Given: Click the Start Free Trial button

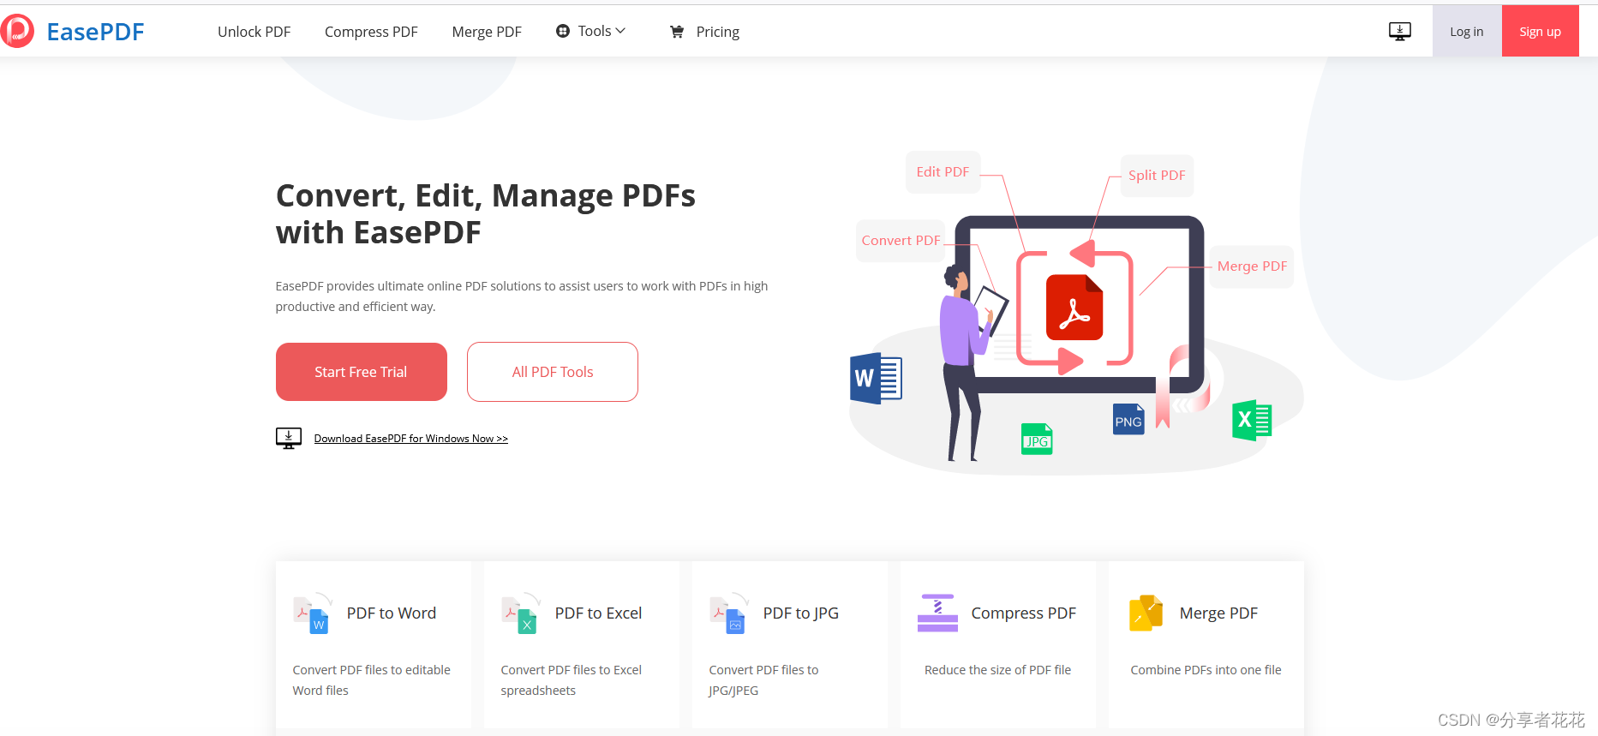Looking at the screenshot, I should pyautogui.click(x=362, y=372).
